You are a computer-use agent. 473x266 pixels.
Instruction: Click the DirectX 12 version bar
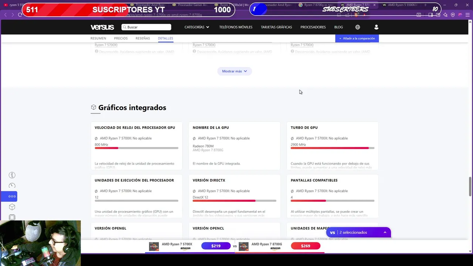coord(235,201)
